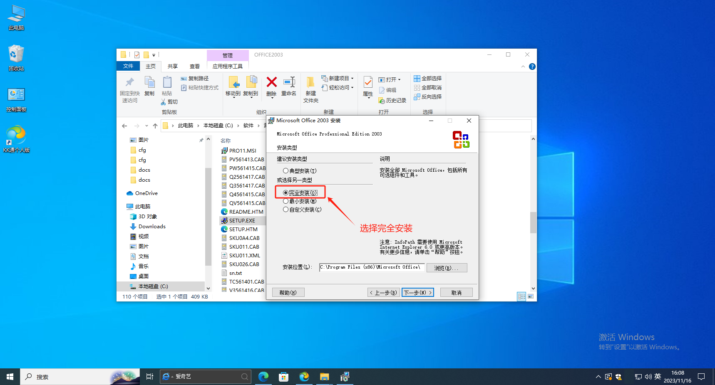Click the red Delete X icon
The height and width of the screenshot is (385, 715).
[x=272, y=82]
